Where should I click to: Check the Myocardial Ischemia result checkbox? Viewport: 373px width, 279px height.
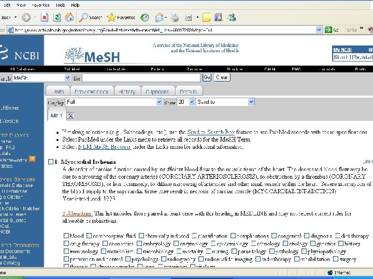coord(51,162)
